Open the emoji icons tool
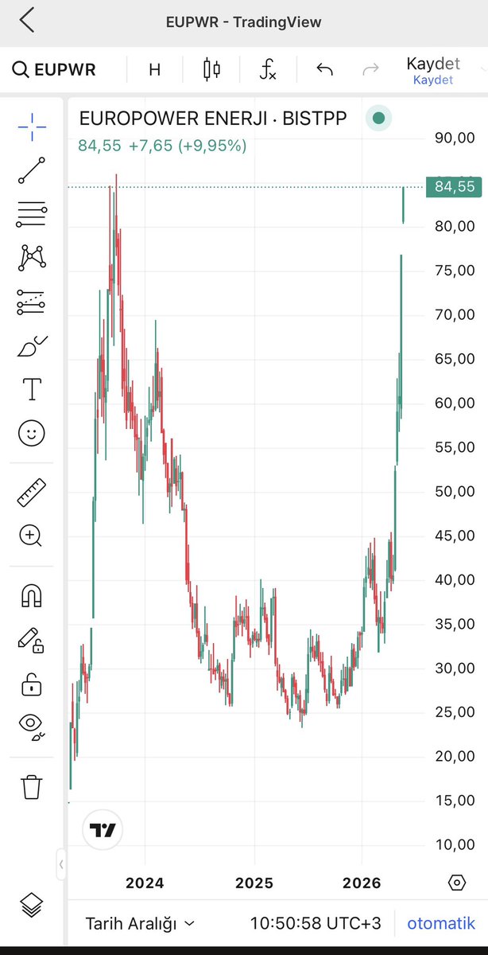The image size is (488, 955). pyautogui.click(x=32, y=433)
